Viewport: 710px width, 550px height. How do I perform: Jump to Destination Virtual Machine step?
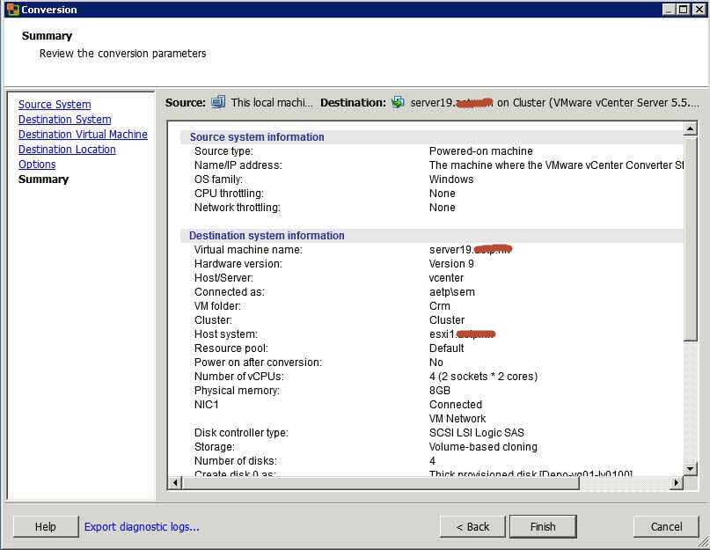[83, 135]
